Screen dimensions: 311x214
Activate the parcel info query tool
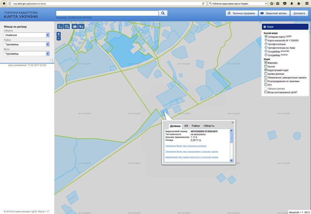tap(81, 27)
